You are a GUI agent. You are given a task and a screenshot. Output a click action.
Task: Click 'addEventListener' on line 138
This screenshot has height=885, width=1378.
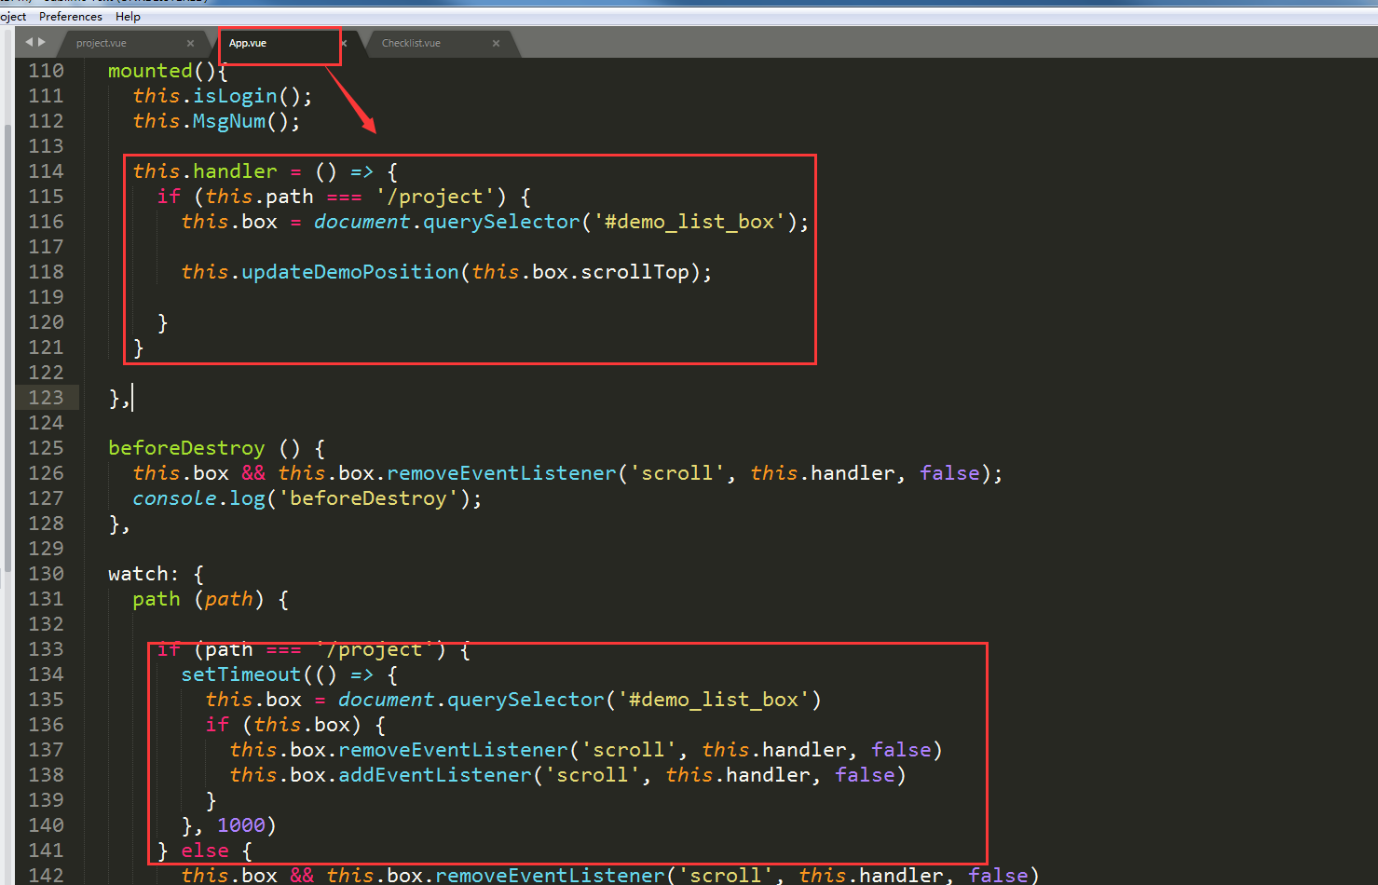coord(435,775)
